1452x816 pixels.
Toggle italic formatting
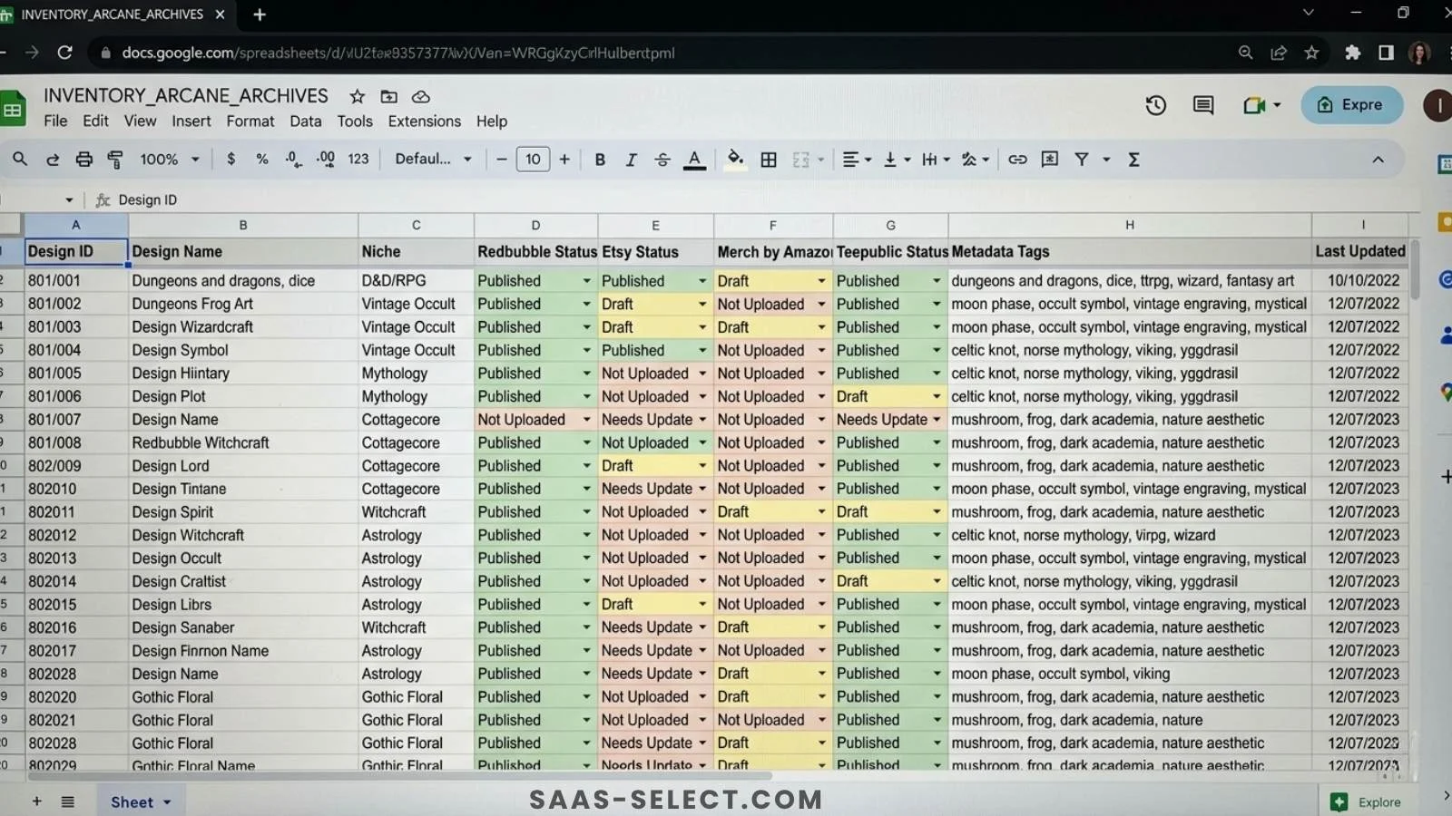pos(631,160)
